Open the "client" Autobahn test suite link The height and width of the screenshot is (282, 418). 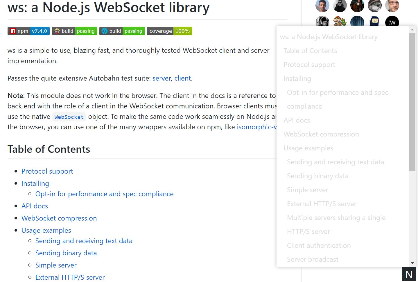coord(182,78)
